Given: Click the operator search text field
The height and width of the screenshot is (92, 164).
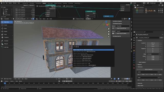Looking at the screenshot, I should pyautogui.click(x=93, y=47).
